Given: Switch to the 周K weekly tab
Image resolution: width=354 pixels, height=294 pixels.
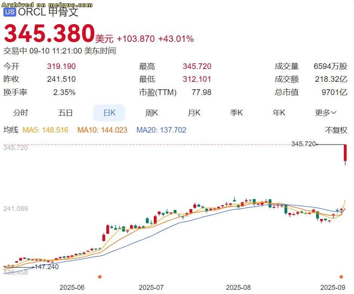Looking at the screenshot, I should 152,112.
